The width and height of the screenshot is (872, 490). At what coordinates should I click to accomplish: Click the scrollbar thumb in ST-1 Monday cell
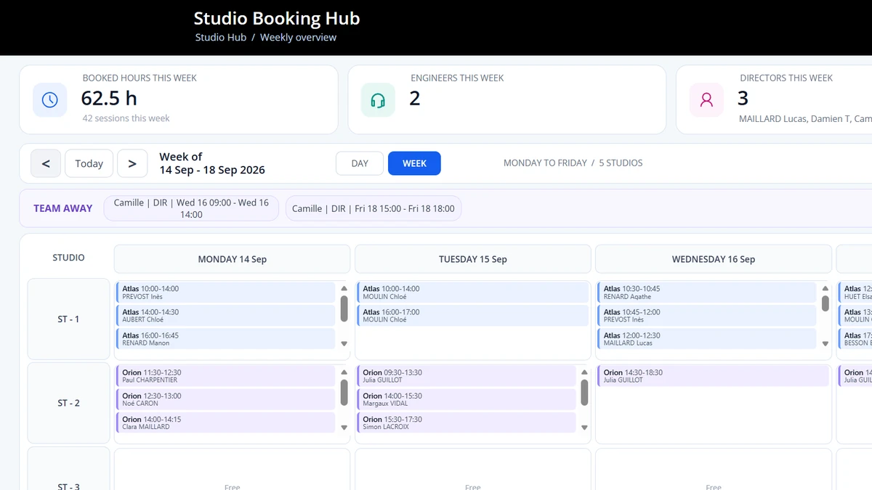point(344,309)
